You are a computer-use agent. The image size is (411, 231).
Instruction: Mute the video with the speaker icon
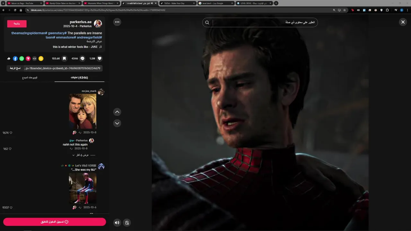[x=117, y=223]
